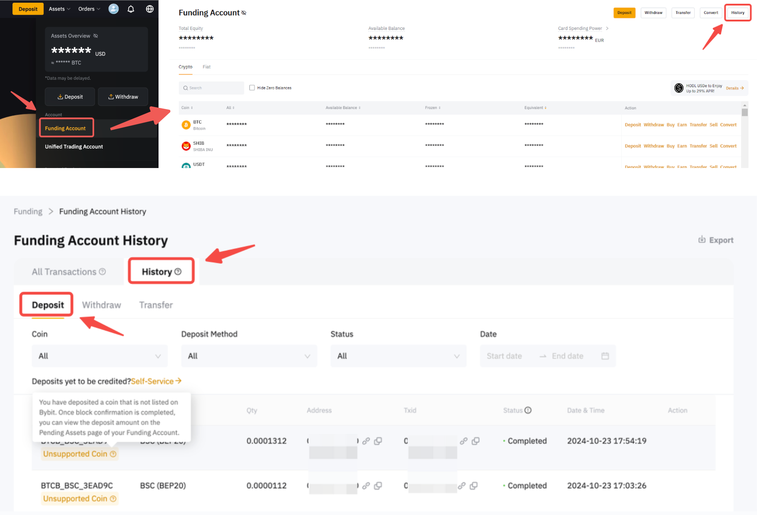Toggle Funding Account balance visibility eye

[x=244, y=13]
